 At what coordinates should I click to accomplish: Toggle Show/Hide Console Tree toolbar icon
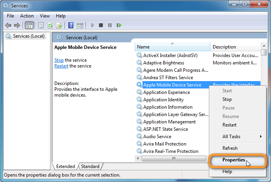coord(30,25)
